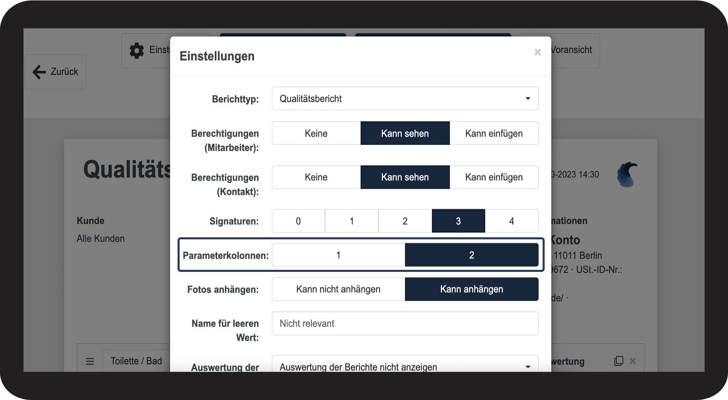Click the Toilette / Bad field

[x=136, y=361]
